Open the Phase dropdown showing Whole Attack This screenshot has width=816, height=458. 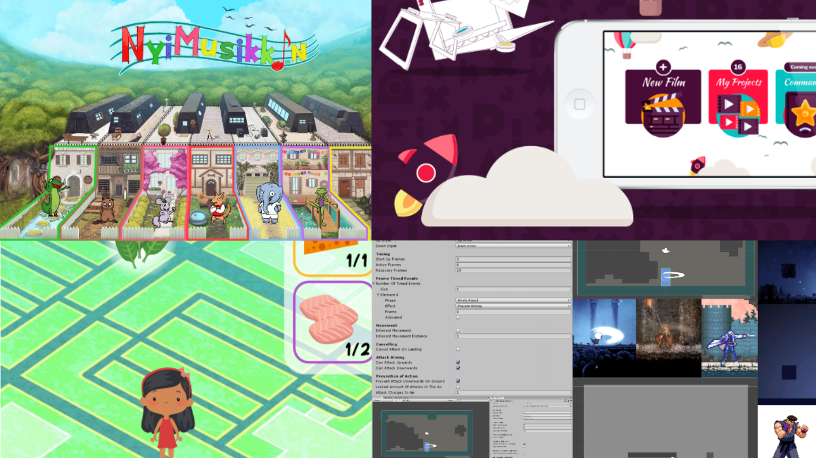click(513, 301)
